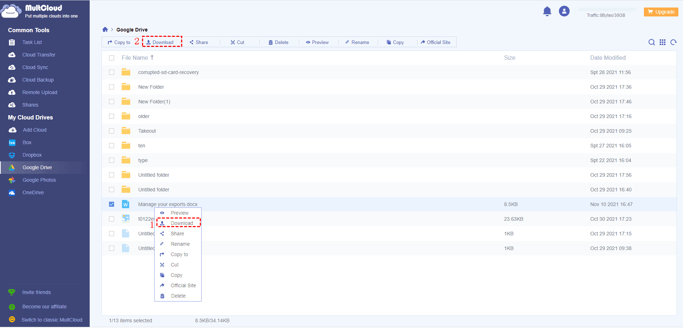Click the image file icon in the 23.63KB row
This screenshot has width=683, height=328.
click(126, 219)
